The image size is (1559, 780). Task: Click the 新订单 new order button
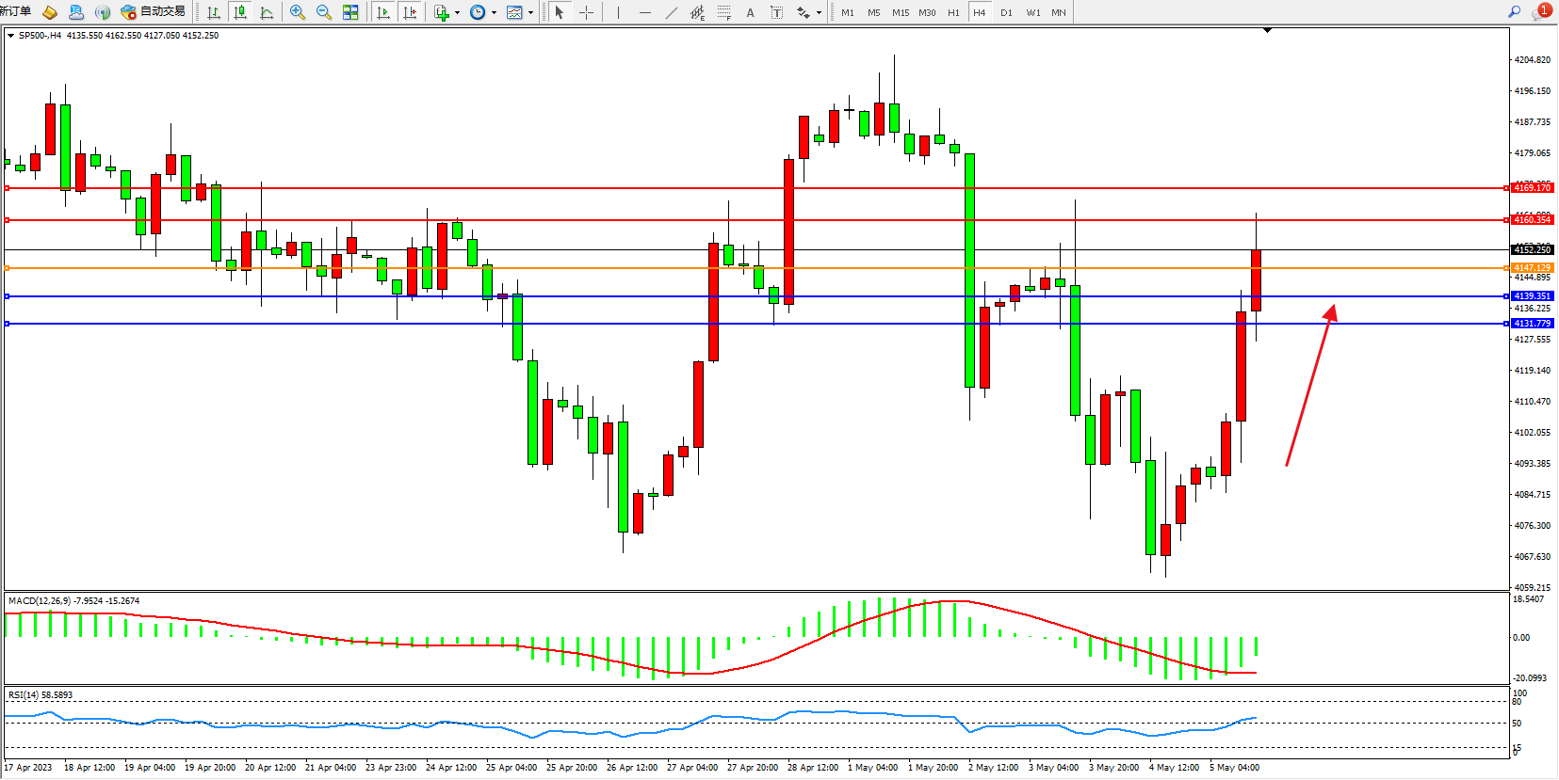tap(16, 12)
